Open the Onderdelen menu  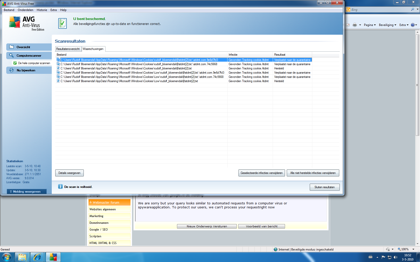pos(25,10)
